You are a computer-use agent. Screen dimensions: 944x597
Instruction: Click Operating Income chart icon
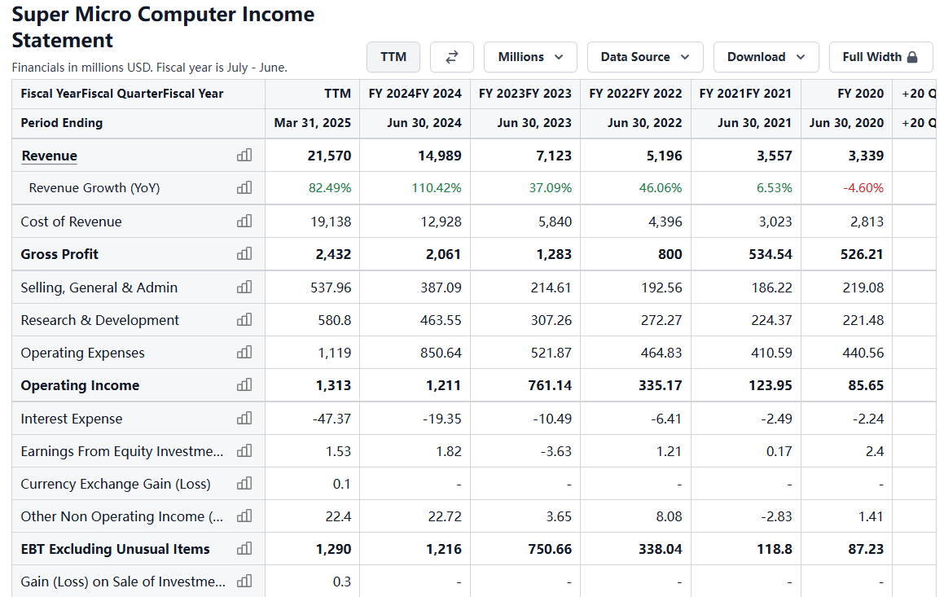pos(244,385)
